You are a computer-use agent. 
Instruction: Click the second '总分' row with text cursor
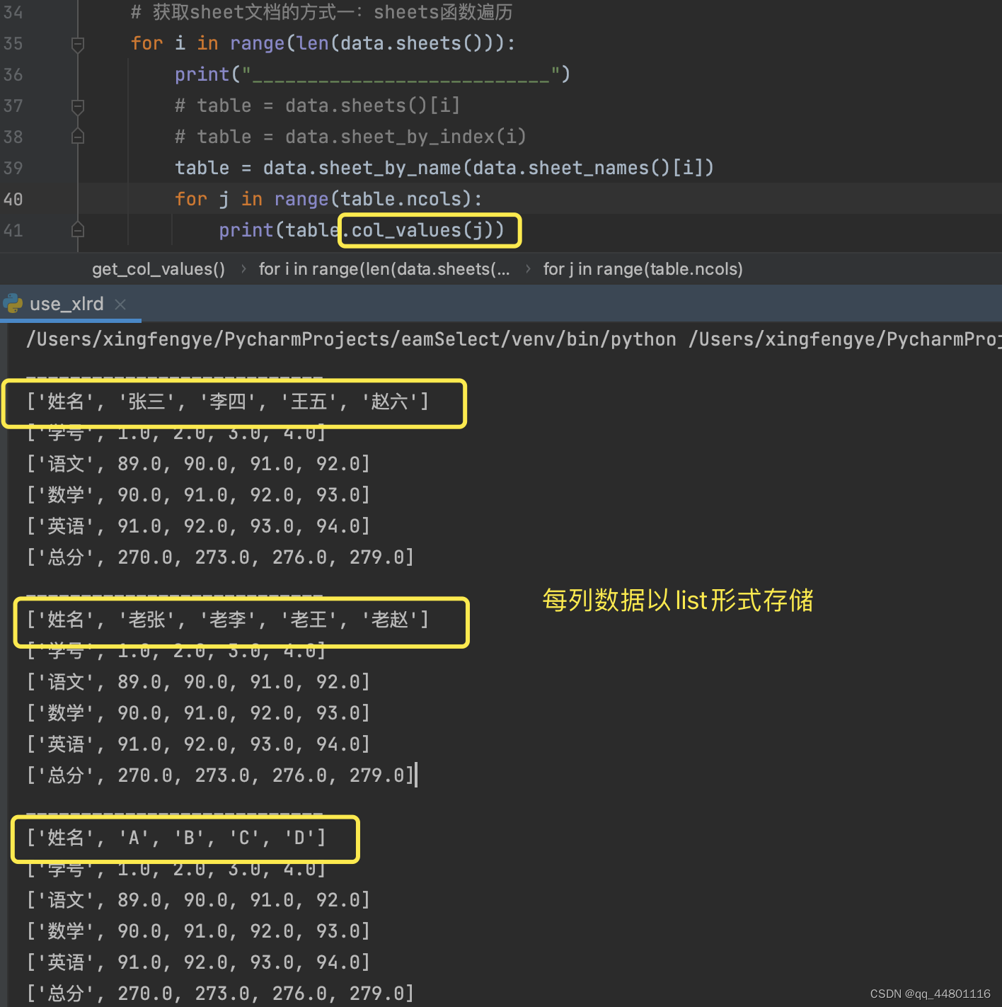click(x=220, y=775)
